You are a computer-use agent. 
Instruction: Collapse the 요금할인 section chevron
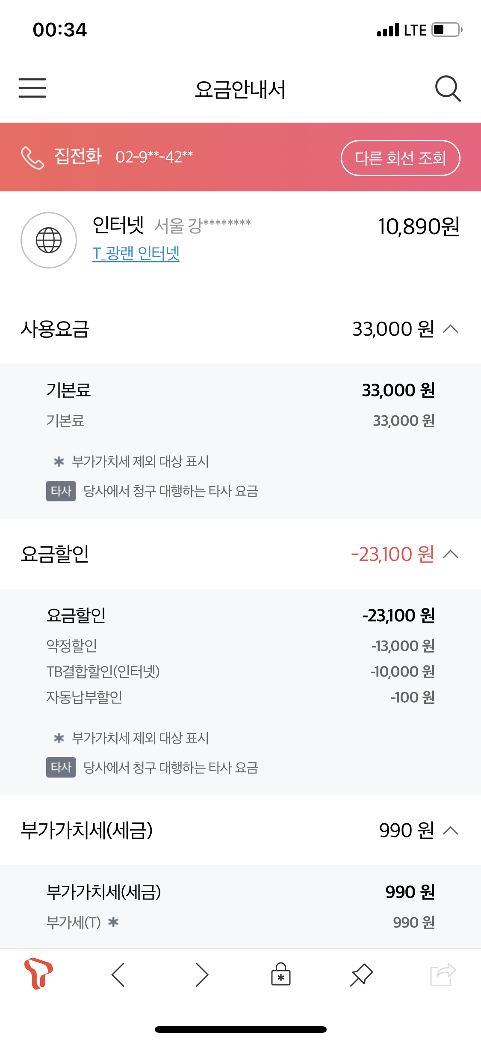point(451,554)
